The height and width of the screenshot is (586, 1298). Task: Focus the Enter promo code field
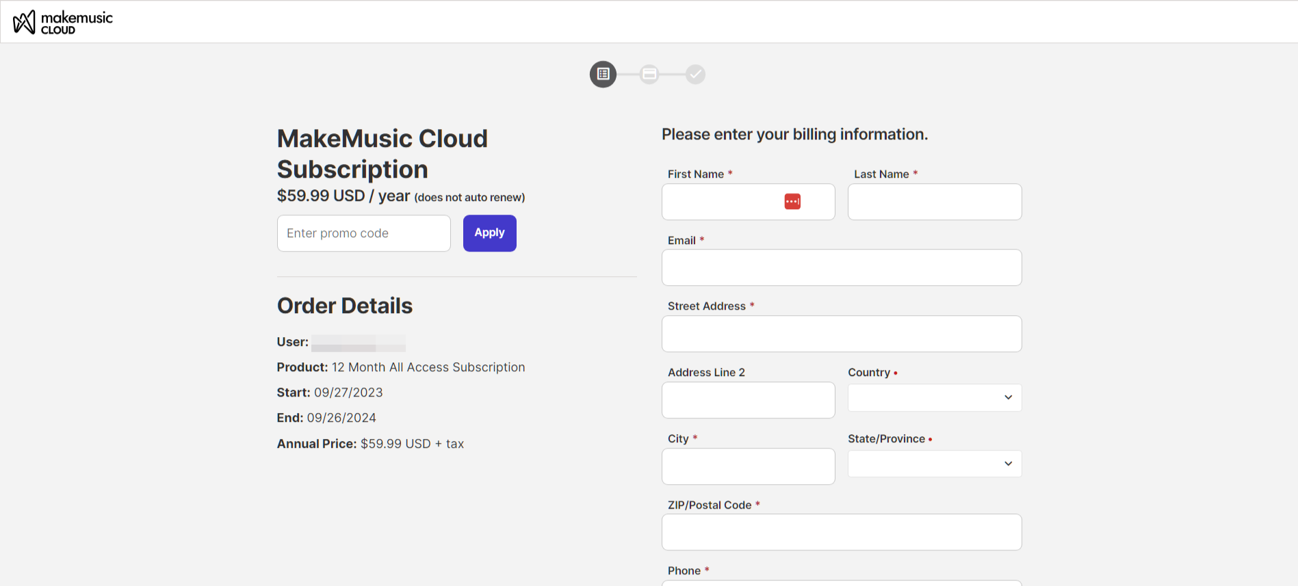[x=363, y=233]
